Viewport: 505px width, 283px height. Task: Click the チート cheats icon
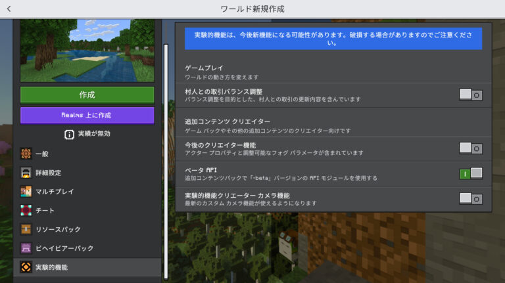26,211
